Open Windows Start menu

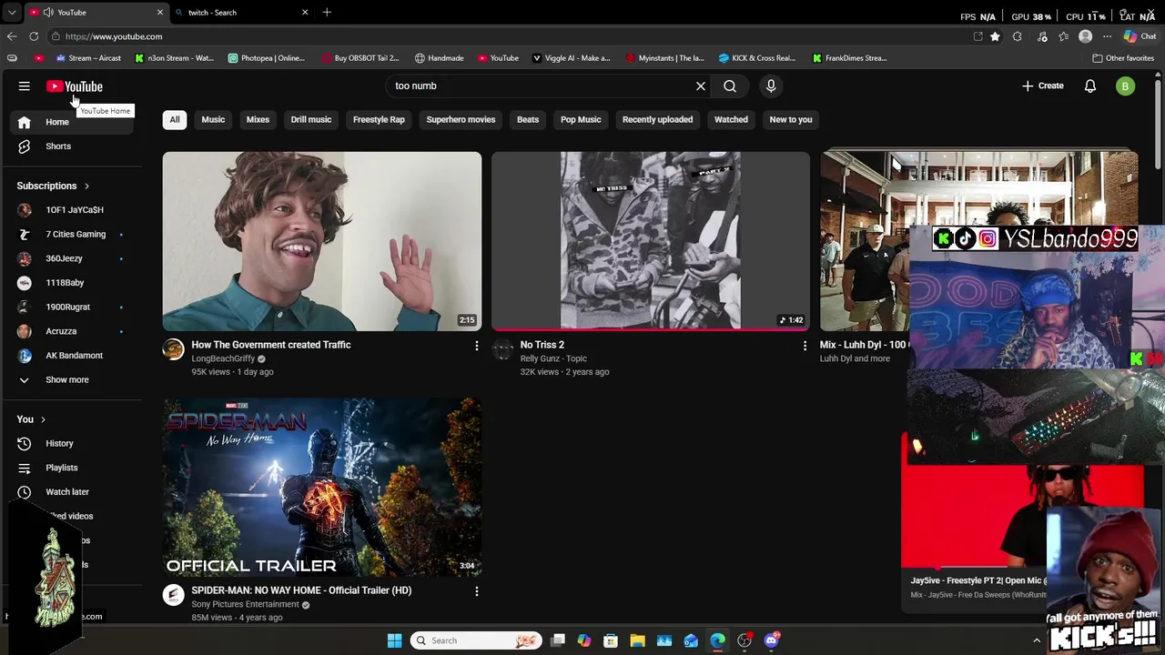(394, 641)
